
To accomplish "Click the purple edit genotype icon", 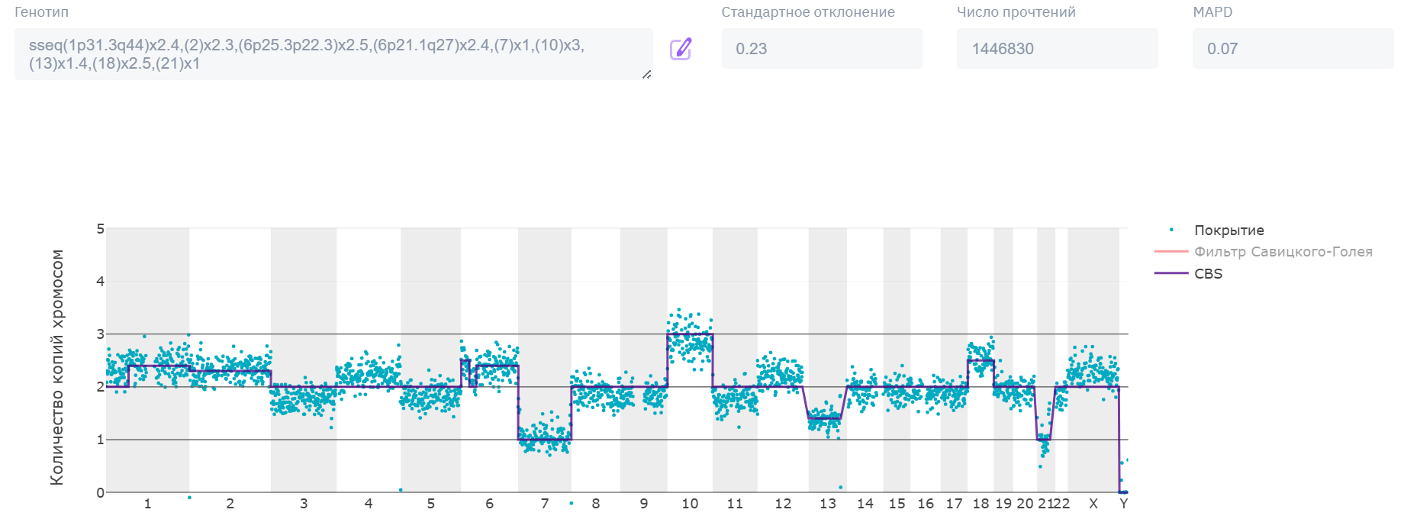I will 680,49.
